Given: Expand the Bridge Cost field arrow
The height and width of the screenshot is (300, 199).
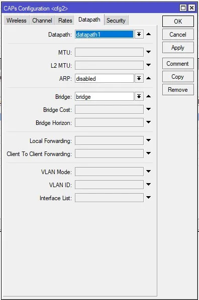Looking at the screenshot, I should point(148,109).
